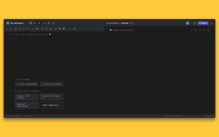Viewport: 219px width, 137px height.
Task: Open version history clock icon
Action: (195, 23)
